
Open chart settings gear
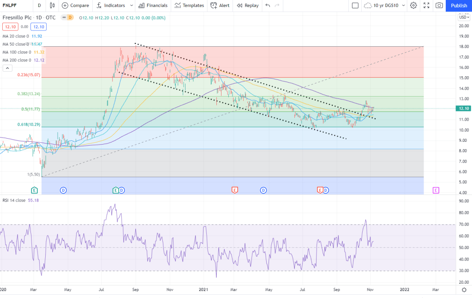pyautogui.click(x=413, y=6)
